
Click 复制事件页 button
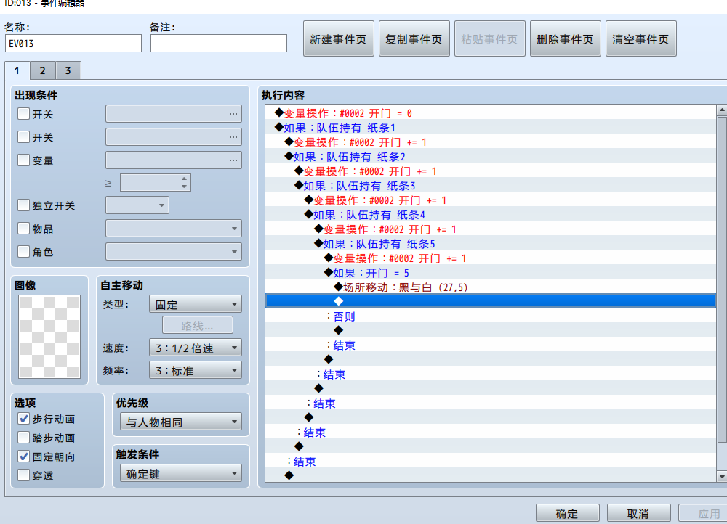[x=414, y=39]
